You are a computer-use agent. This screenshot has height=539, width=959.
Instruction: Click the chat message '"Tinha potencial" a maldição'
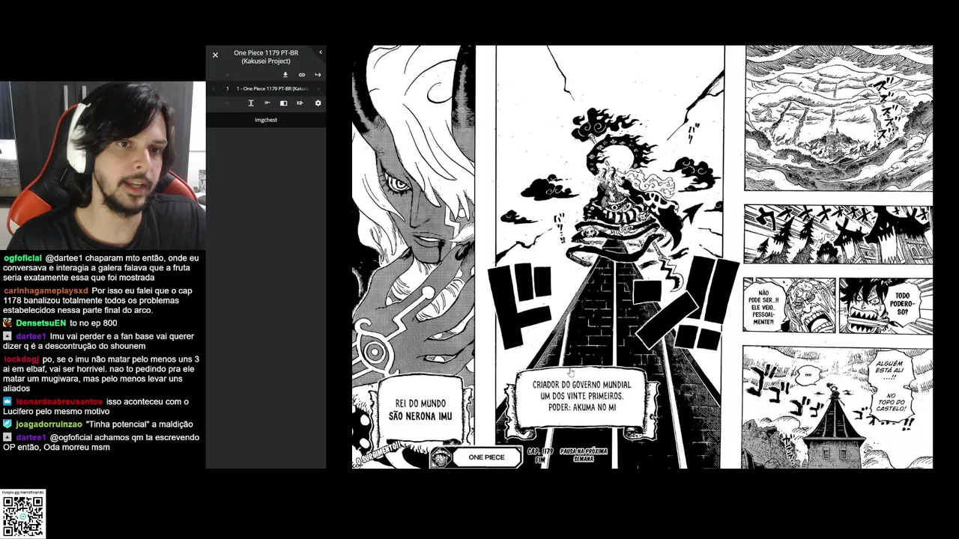pyautogui.click(x=139, y=424)
